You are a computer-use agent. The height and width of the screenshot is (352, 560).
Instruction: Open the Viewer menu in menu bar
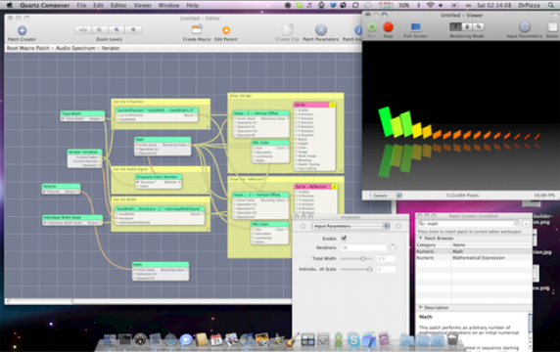click(x=142, y=5)
